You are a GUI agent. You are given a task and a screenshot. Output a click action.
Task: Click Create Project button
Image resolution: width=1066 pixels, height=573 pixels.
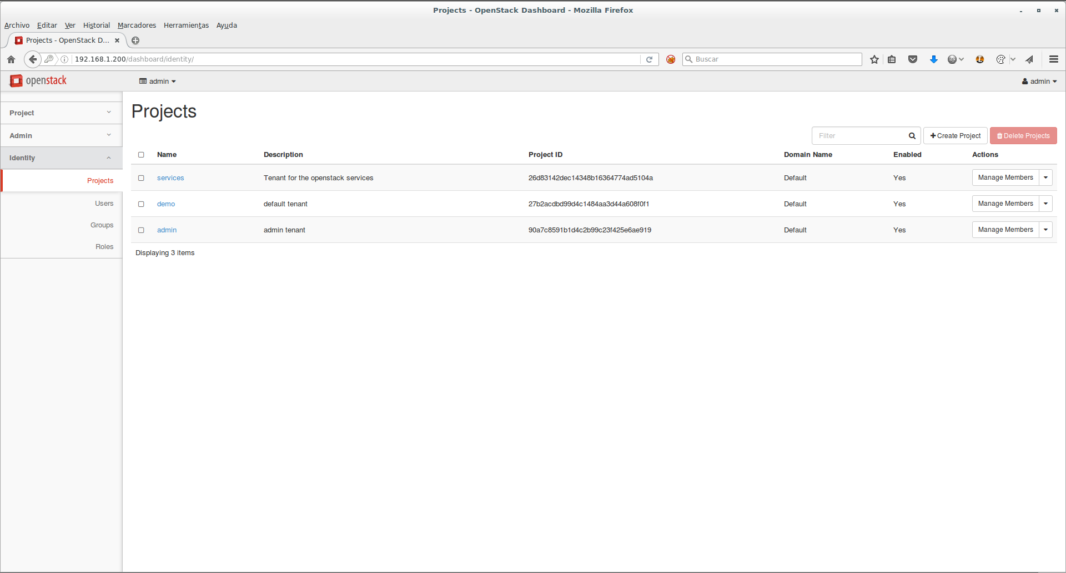tap(955, 136)
